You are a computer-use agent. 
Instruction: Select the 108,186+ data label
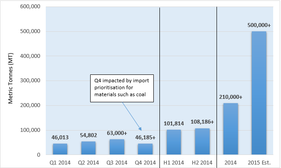coord(202,122)
